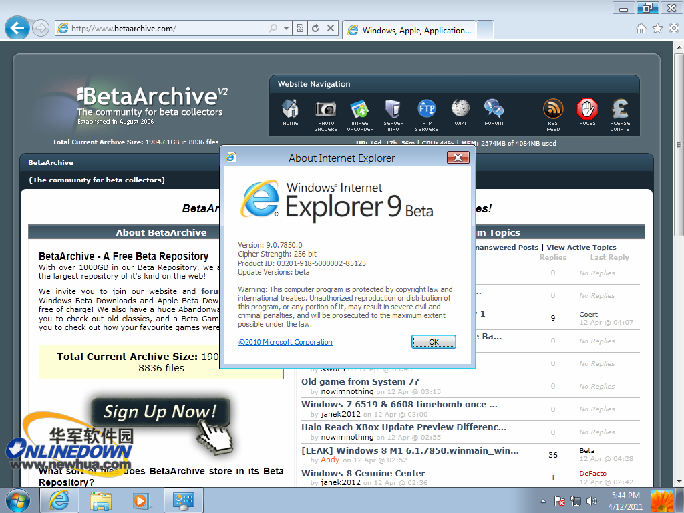Screen dimensions: 684x513
Task: Click the search magnifier in address bar
Action: (x=273, y=28)
